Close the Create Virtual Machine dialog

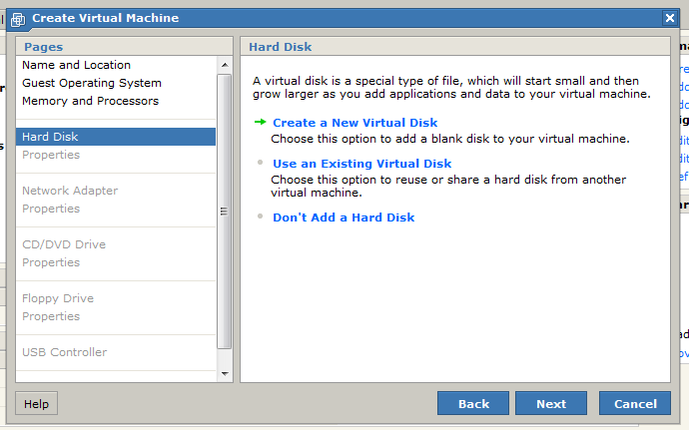pyautogui.click(x=669, y=18)
